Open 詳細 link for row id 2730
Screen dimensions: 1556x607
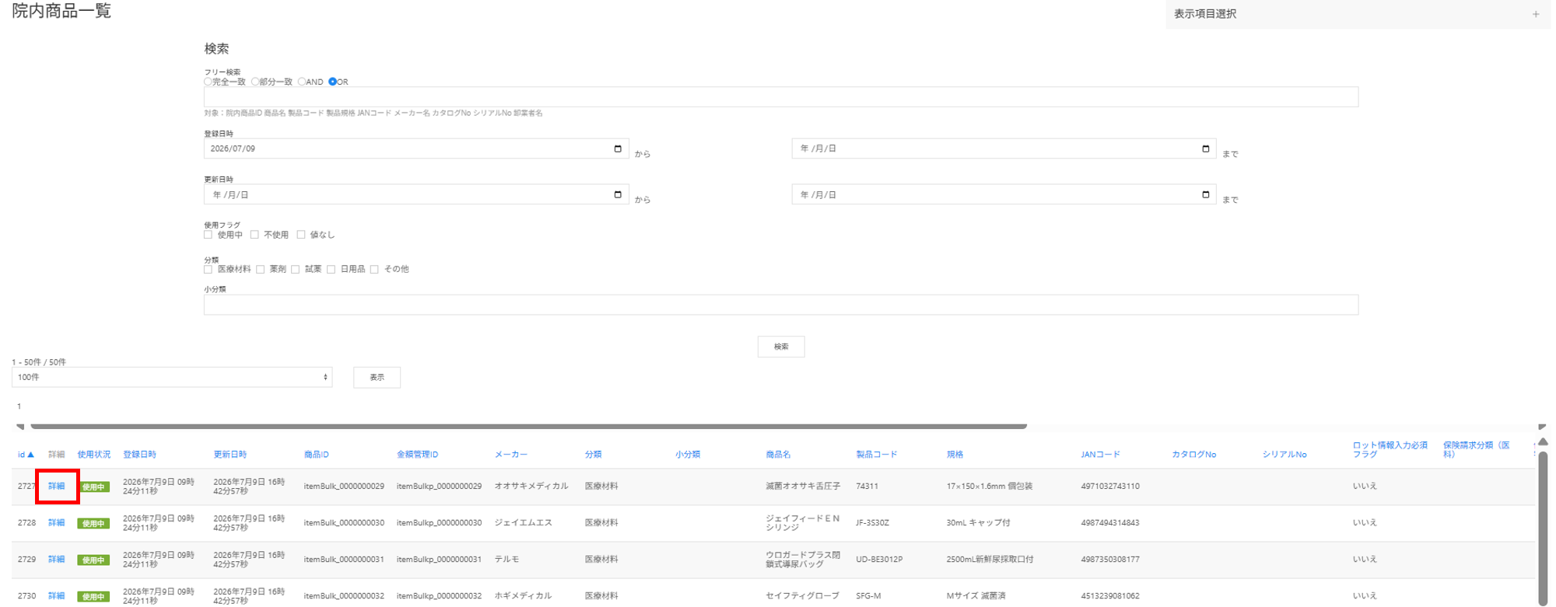[x=56, y=596]
